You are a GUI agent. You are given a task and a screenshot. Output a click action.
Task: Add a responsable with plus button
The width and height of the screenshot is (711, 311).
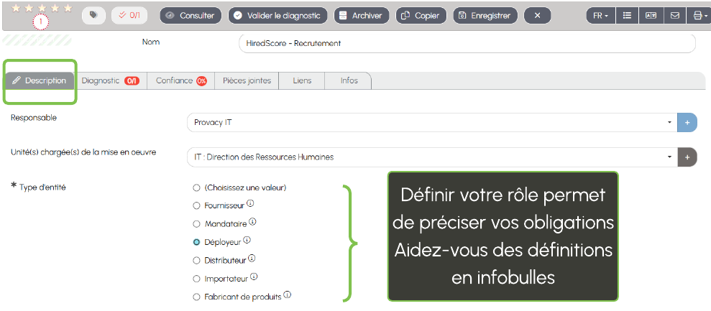[687, 122]
